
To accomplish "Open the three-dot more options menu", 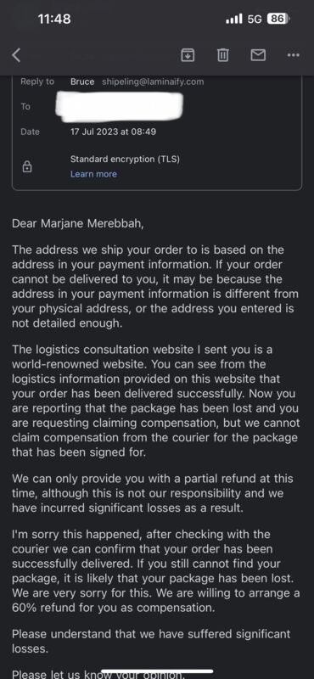I will 294,55.
